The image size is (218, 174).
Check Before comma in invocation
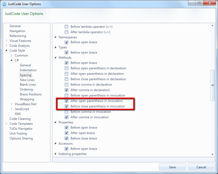pos(66,112)
